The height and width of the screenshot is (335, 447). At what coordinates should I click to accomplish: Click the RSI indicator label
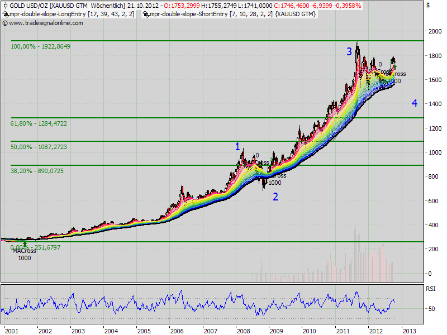coord(430,289)
